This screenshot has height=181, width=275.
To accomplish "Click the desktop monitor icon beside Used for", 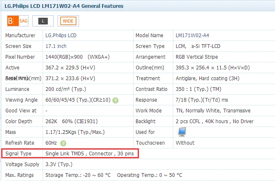I will point(182,132).
